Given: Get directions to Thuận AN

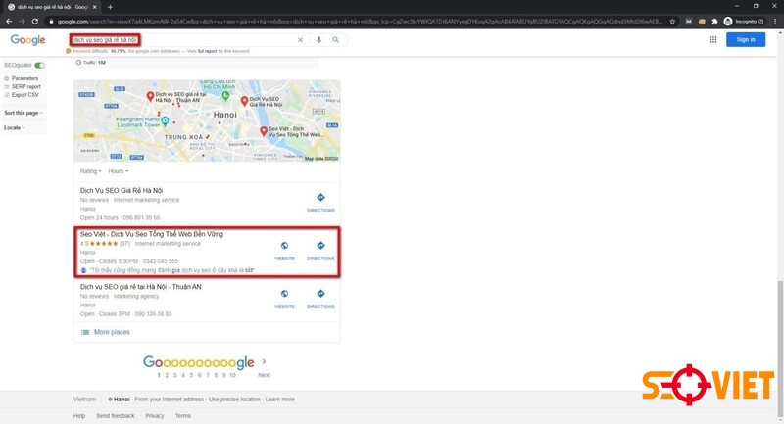Looking at the screenshot, I should point(320,299).
